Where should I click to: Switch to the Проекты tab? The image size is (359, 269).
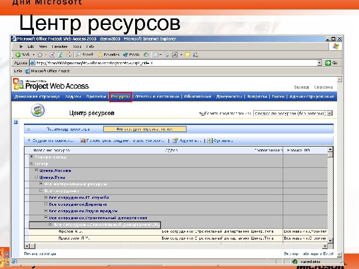pyautogui.click(x=96, y=97)
